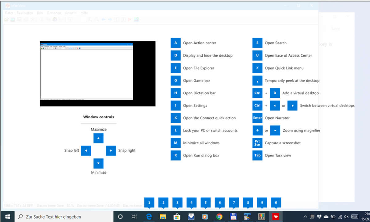
Task: Open the Bild menu in IrfanView
Action: 40,13
